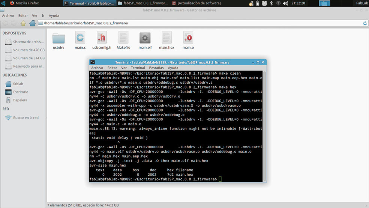Open file manager Ir menu
The height and width of the screenshot is (208, 369).
[x=43, y=15]
